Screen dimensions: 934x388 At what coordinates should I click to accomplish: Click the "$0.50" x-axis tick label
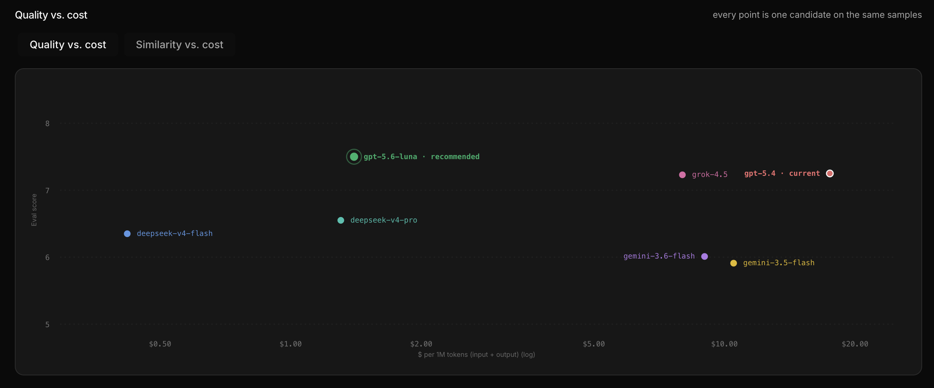pos(160,344)
